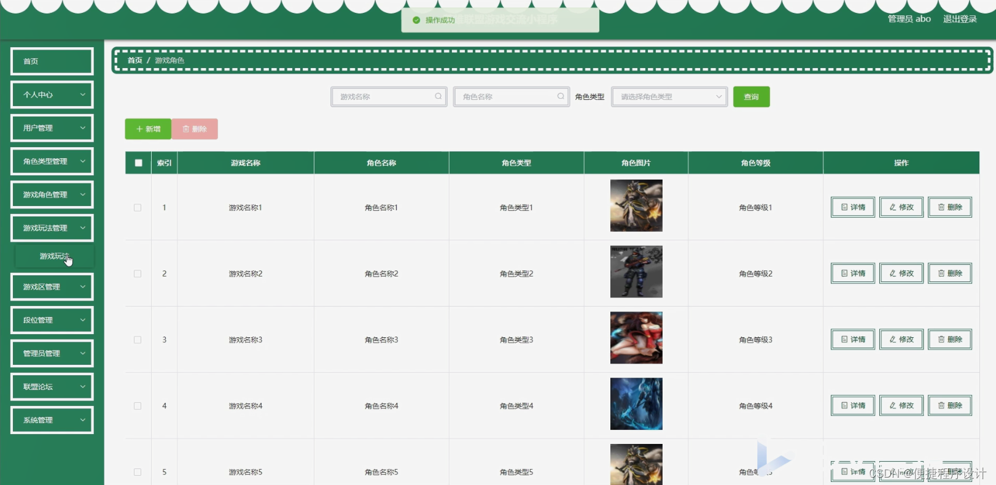This screenshot has width=996, height=485.
Task: Delete row 角色名称3
Action: pyautogui.click(x=950, y=340)
